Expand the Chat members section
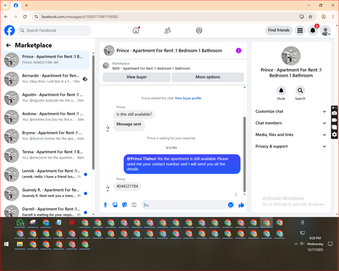339x271 pixels. tap(291, 123)
